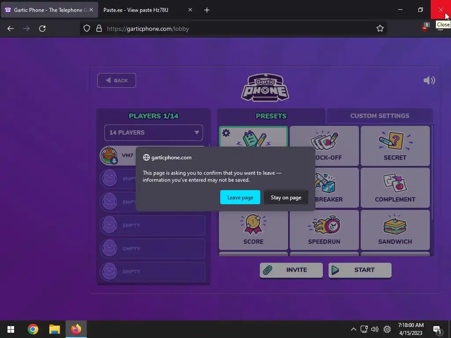Select the SCORE preset card
Image resolution: width=451 pixels, height=338 pixels.
[253, 230]
